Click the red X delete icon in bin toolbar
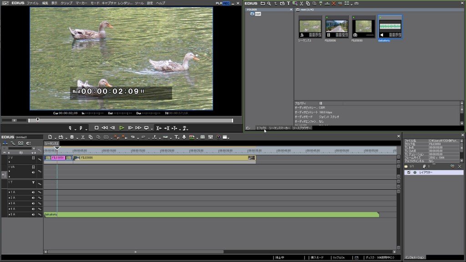Viewport: 466px width, 262px height. (x=334, y=3)
